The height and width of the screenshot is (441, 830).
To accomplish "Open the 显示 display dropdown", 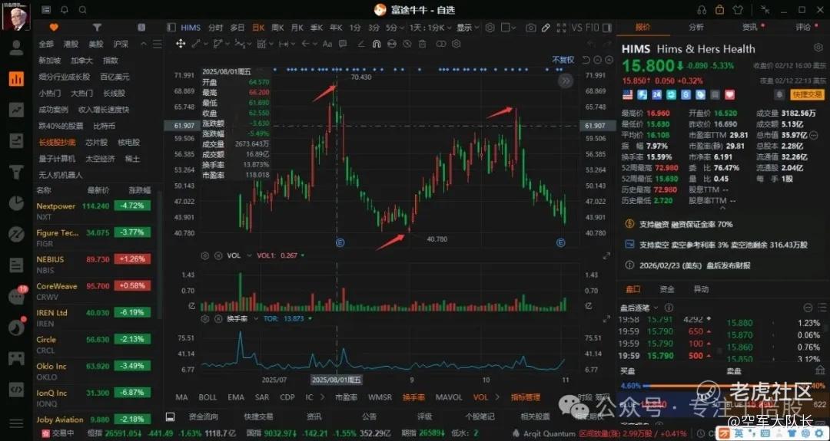I will tap(468, 28).
